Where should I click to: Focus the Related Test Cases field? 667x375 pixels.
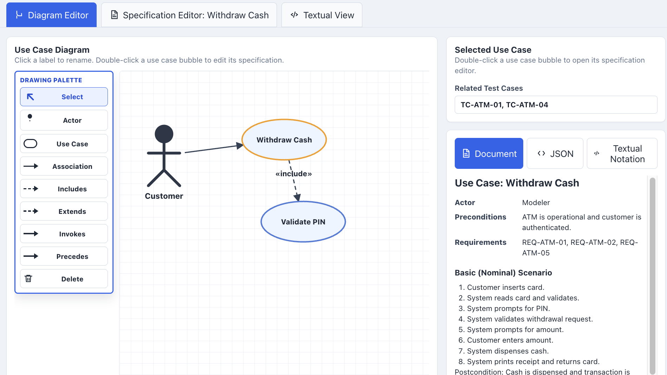tap(556, 104)
